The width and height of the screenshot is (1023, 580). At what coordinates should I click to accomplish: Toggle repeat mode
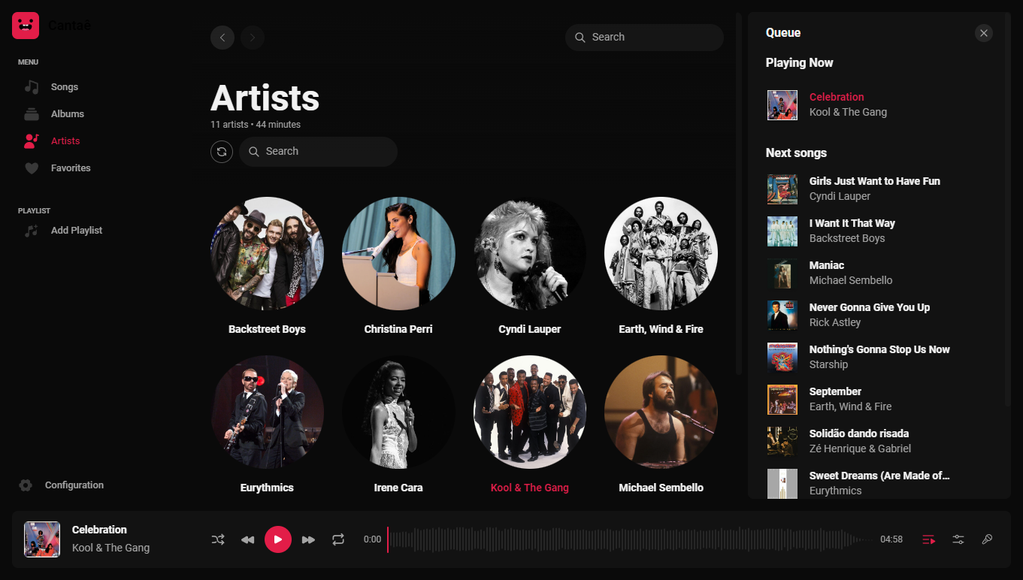tap(338, 539)
